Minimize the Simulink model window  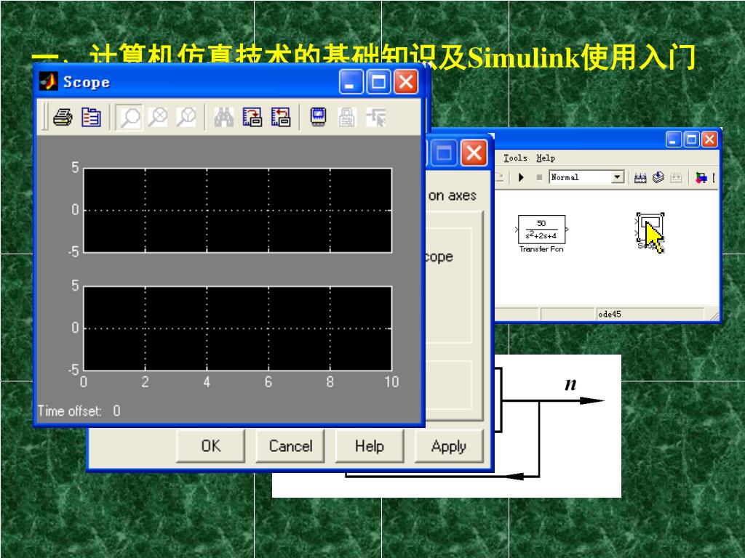(x=674, y=139)
